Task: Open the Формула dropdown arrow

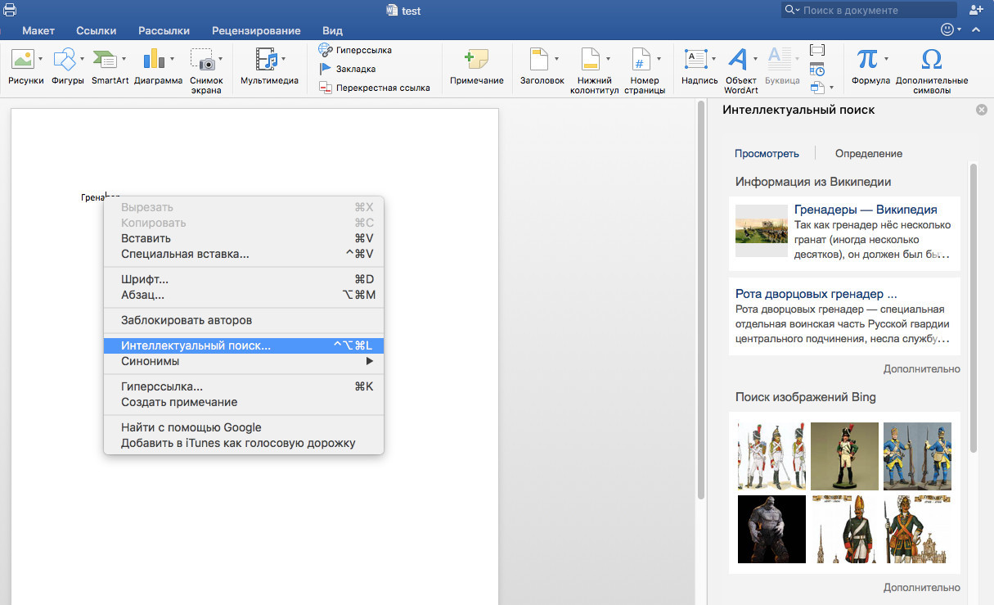Action: coord(886,59)
